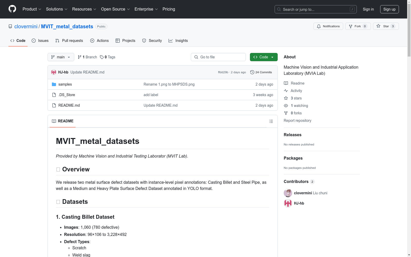
Task: Click the Star icon
Action: tap(378, 26)
